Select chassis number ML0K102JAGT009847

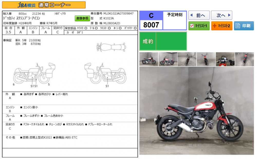tap(118, 13)
